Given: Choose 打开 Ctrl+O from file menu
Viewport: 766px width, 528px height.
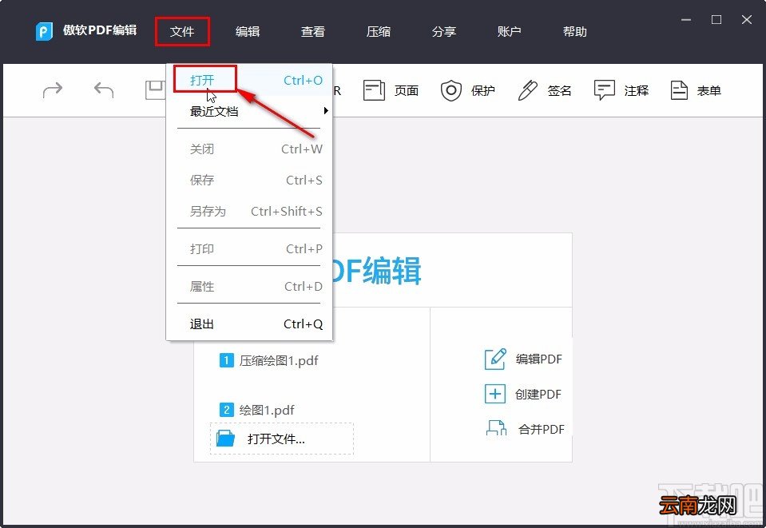Looking at the screenshot, I should (x=250, y=80).
